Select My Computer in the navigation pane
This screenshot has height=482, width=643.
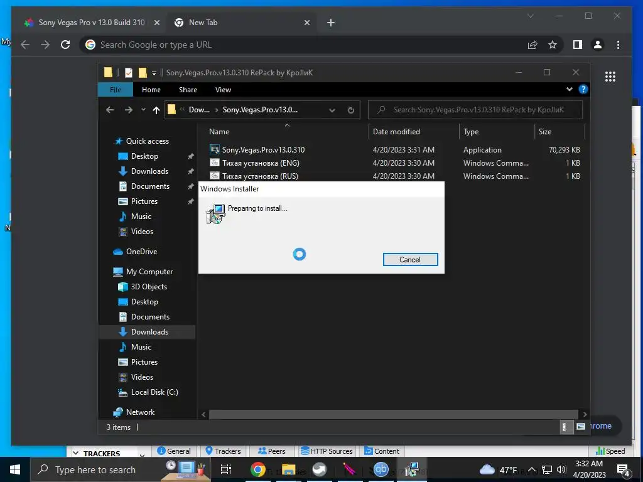(149, 272)
